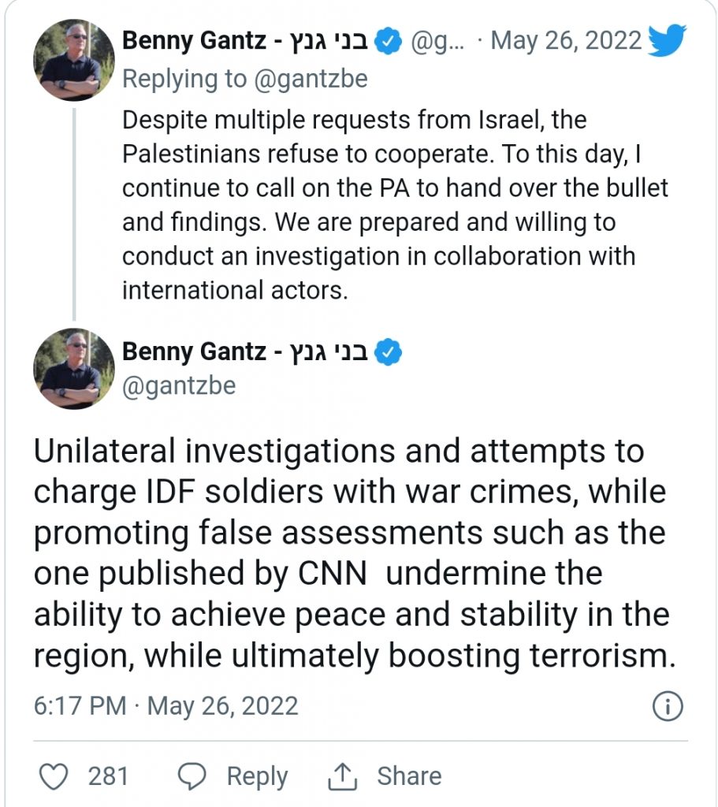Image resolution: width=718 pixels, height=807 pixels.
Task: Open the May 26, 2022 date beside bird logo
Action: (x=566, y=42)
